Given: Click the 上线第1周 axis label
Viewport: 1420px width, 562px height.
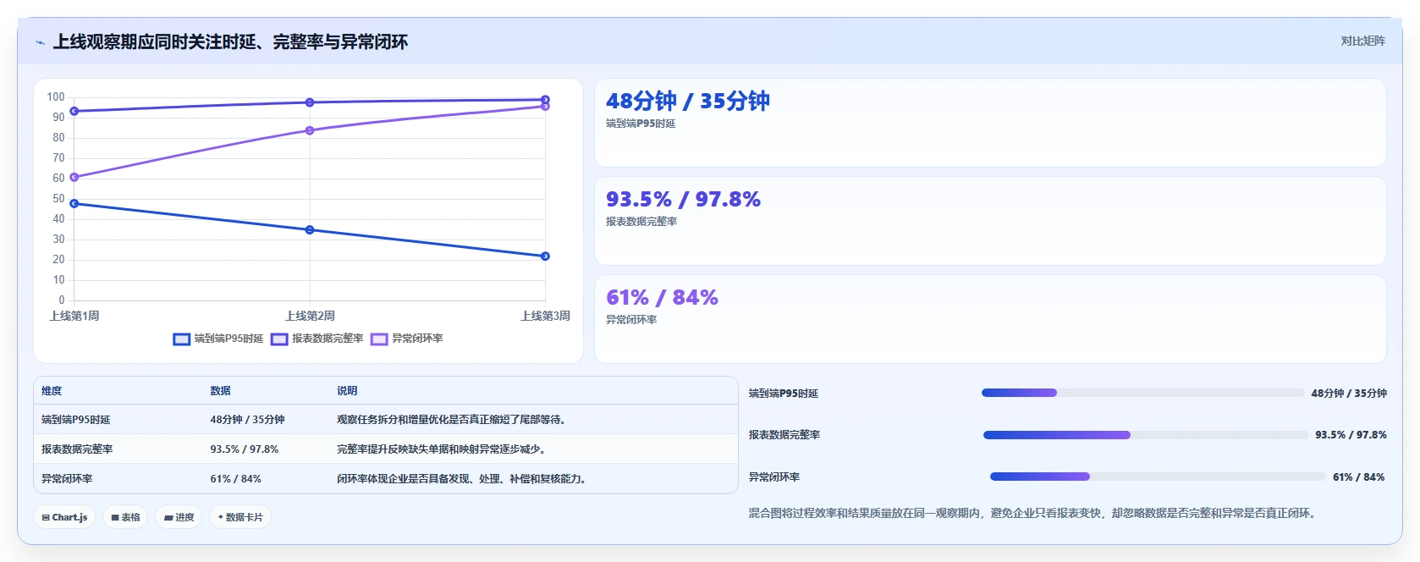Looking at the screenshot, I should 74,316.
